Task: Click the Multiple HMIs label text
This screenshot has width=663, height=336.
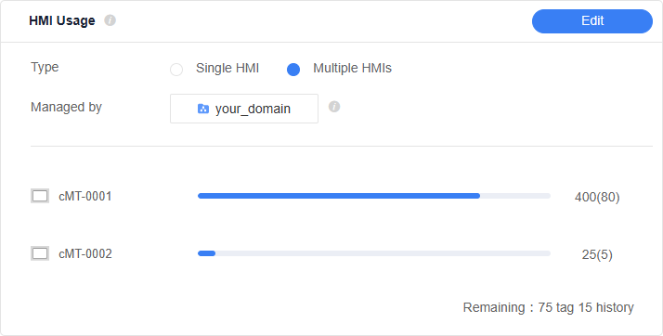Action: [352, 68]
